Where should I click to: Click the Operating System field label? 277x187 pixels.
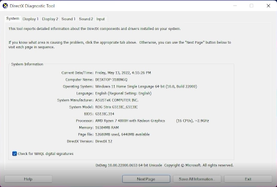tap(78, 87)
